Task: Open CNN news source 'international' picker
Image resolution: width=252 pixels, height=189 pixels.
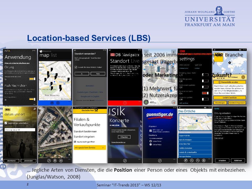Action: (184, 68)
